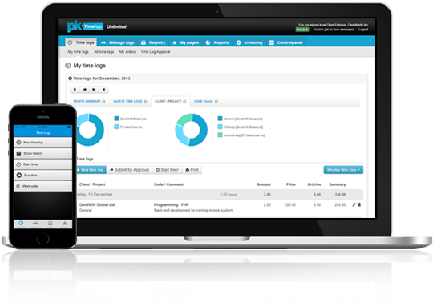
Task: Tap Punch in on the phone
Action: point(42,176)
